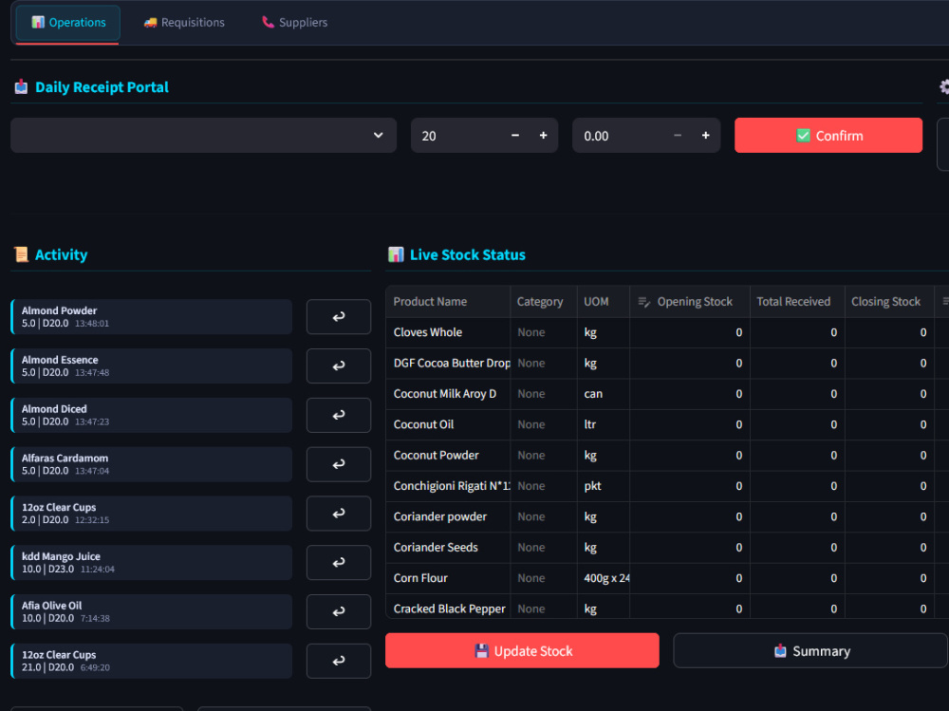Select the Almond Essence activity card
Screen dimensions: 949x711
pos(151,365)
